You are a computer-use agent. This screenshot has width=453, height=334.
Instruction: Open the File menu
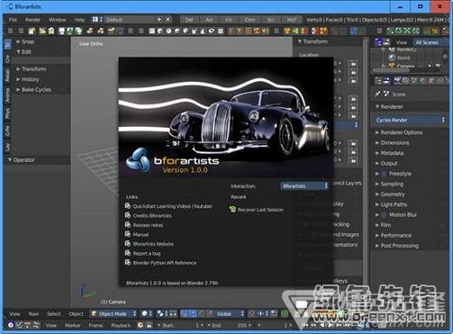tap(13, 20)
